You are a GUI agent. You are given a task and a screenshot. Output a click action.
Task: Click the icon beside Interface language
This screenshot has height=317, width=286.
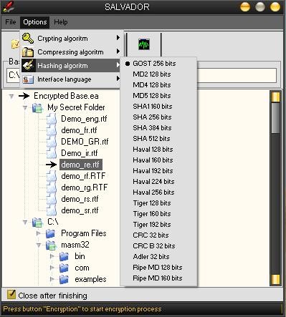coord(28,79)
